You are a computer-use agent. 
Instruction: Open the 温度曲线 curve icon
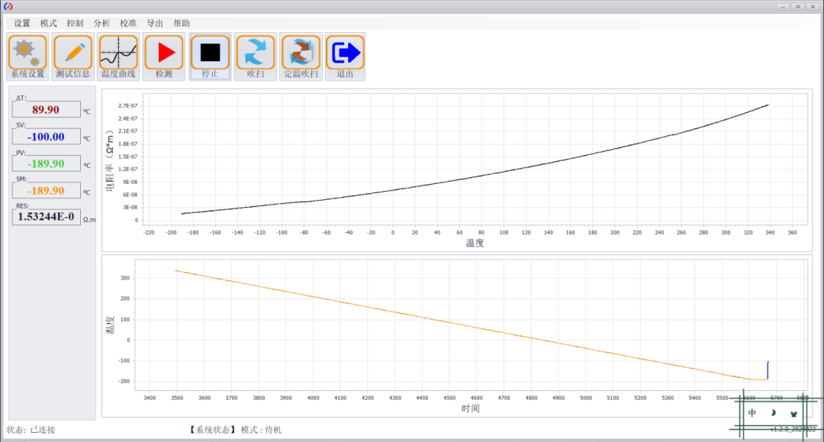(118, 56)
